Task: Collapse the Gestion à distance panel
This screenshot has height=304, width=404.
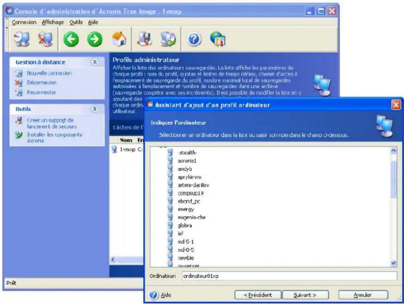Action: click(95, 62)
